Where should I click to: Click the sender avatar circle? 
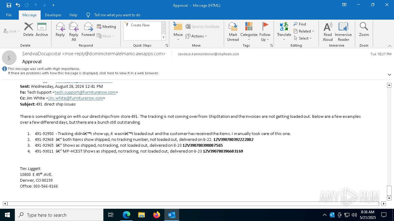coord(9,58)
